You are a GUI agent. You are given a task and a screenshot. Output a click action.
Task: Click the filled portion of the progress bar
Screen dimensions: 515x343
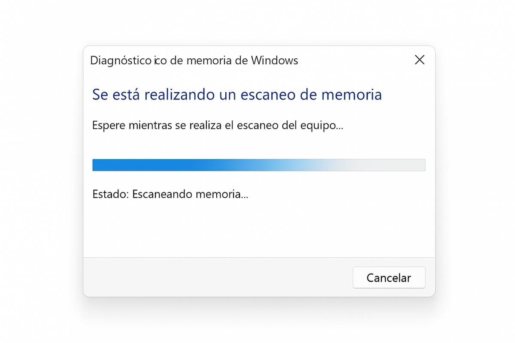(150, 165)
